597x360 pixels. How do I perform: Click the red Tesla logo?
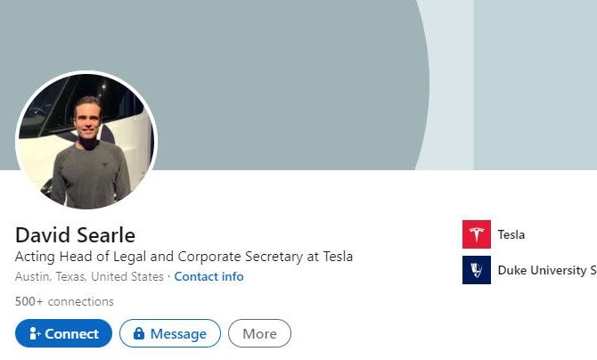coord(477,234)
